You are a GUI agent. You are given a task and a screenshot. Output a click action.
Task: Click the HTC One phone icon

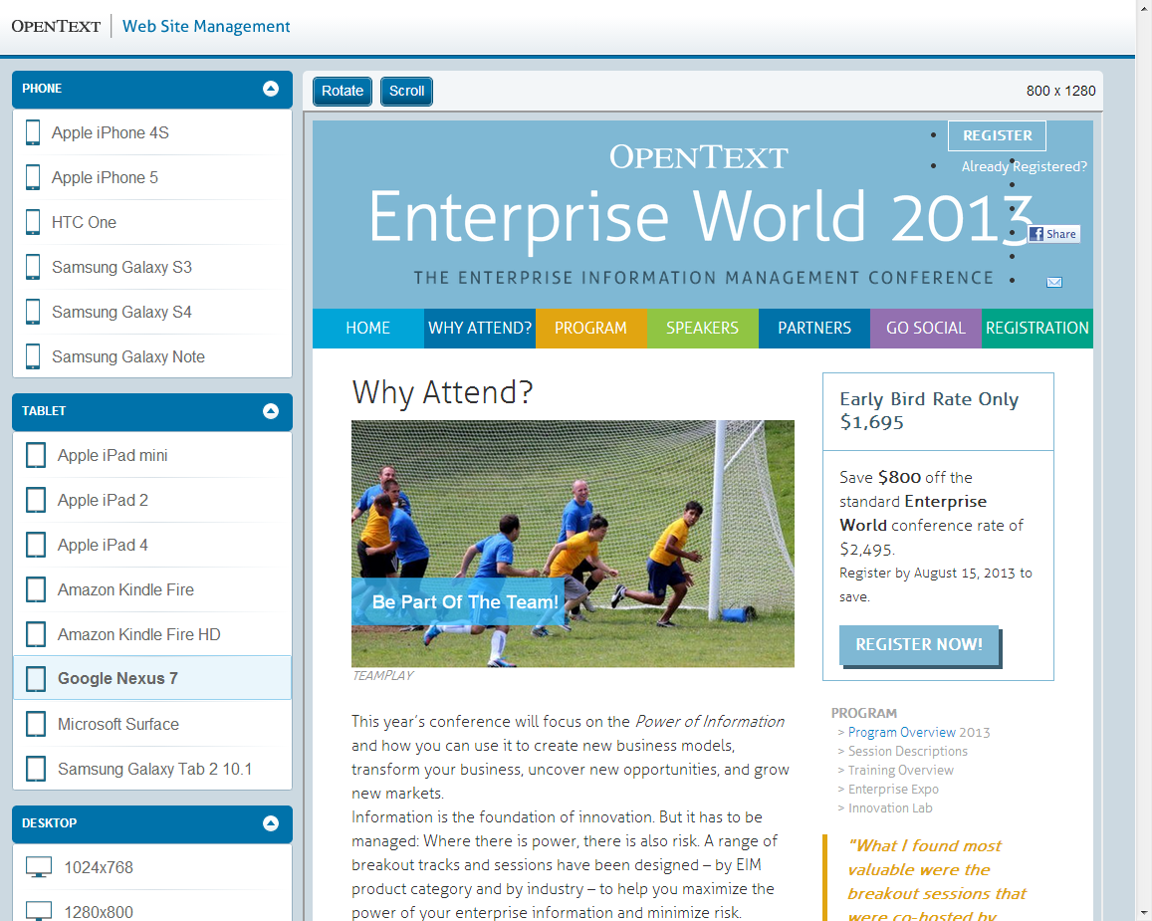click(x=33, y=223)
